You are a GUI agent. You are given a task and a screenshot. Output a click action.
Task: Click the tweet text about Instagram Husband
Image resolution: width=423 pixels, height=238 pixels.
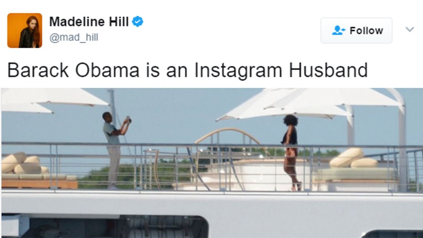[187, 70]
